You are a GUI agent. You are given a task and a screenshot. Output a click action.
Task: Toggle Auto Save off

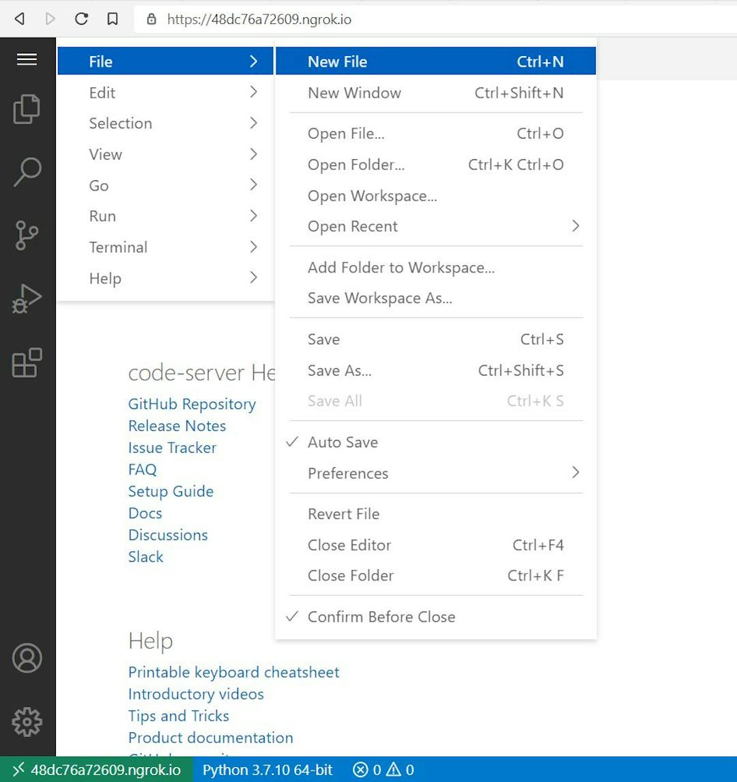[343, 442]
